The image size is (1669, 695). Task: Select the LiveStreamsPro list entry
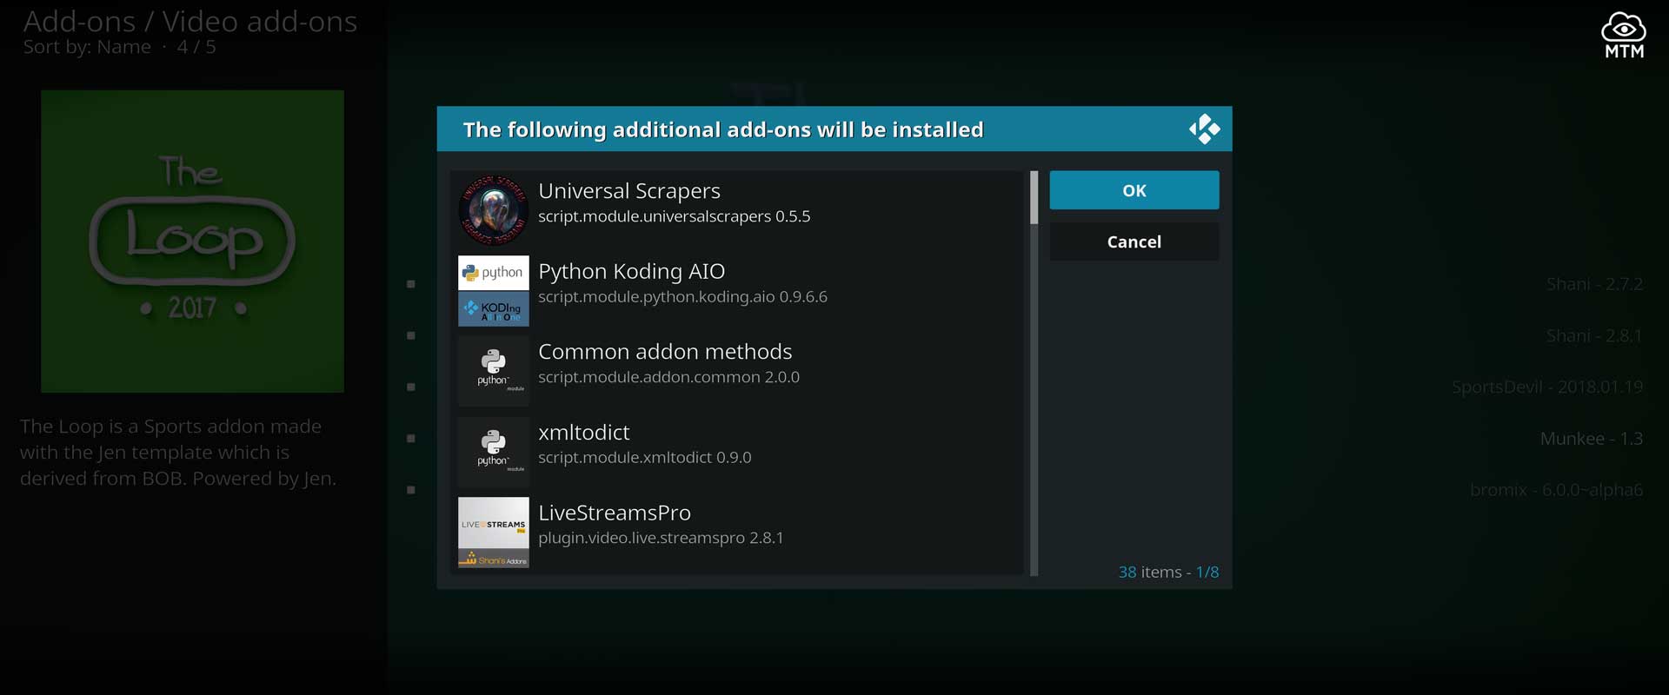[738, 533]
